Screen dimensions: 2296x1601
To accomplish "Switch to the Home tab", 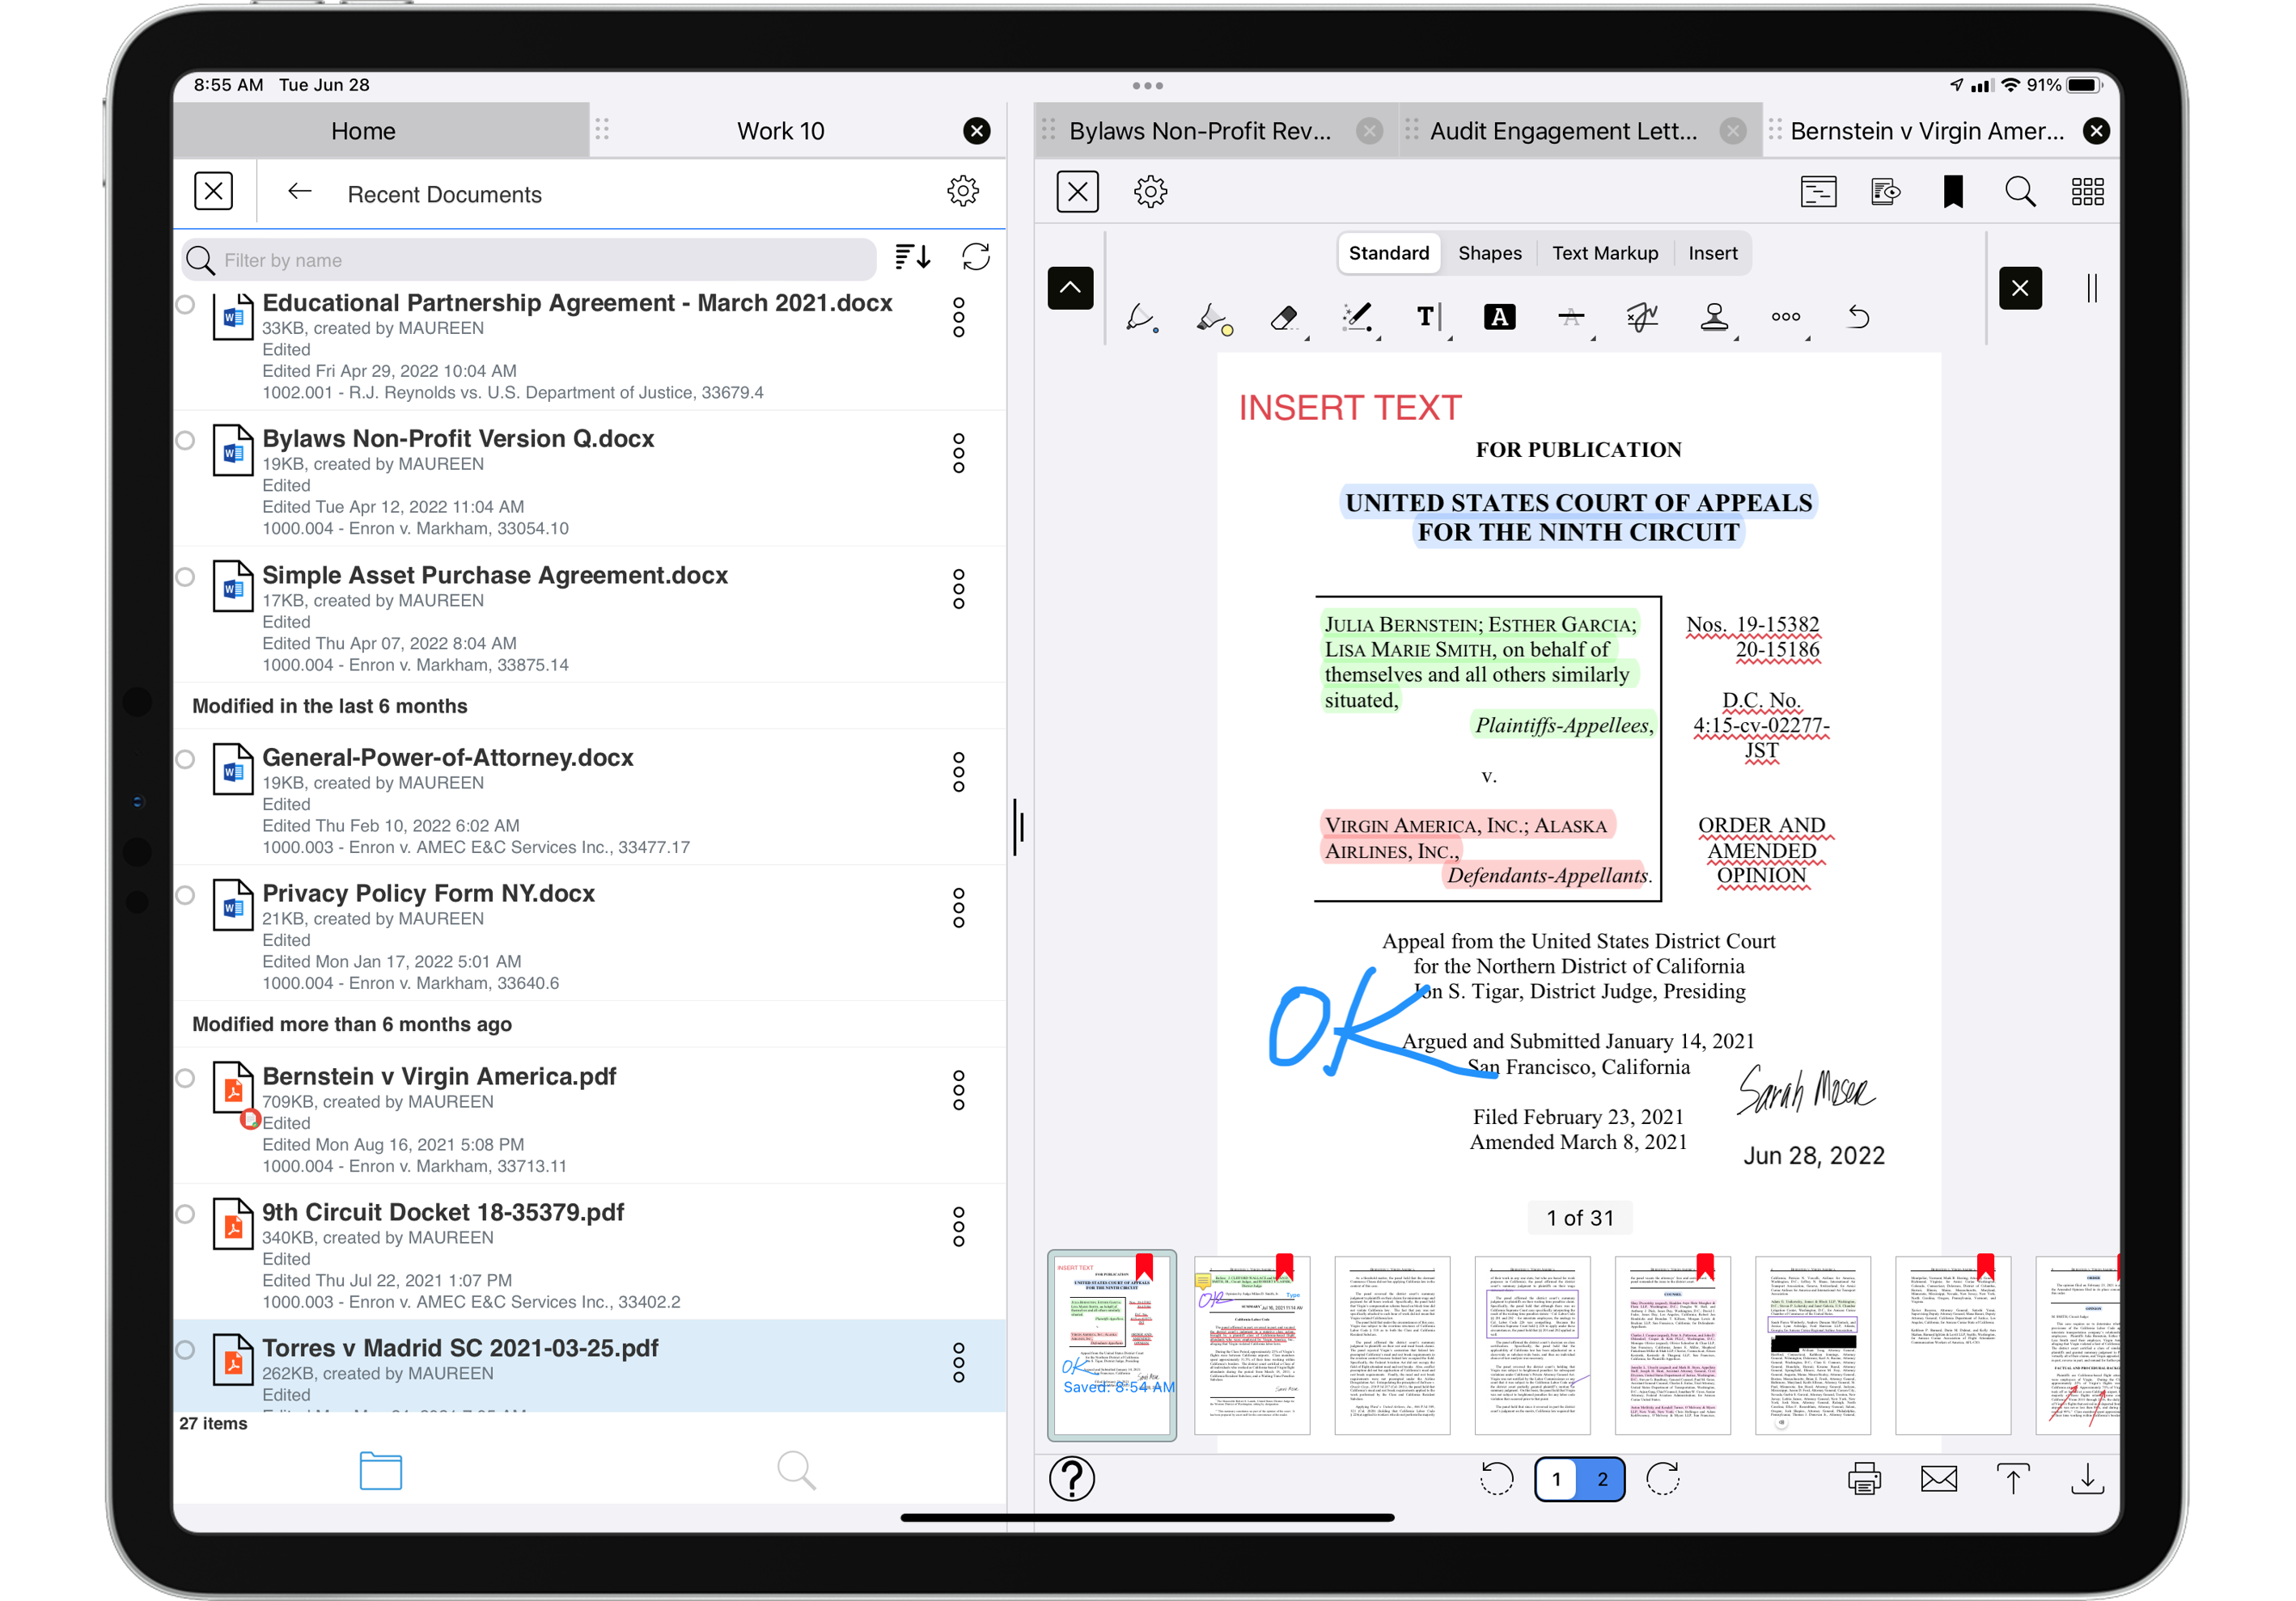I will [x=364, y=131].
